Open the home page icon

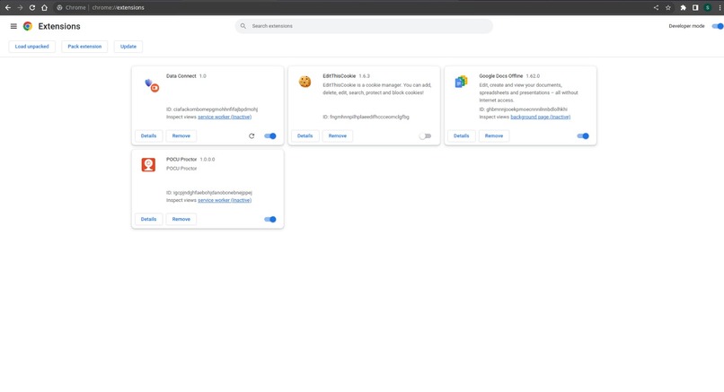(44, 7)
